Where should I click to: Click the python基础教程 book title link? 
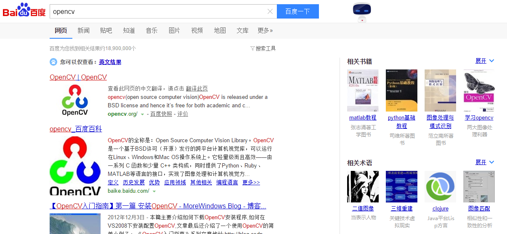(x=402, y=122)
